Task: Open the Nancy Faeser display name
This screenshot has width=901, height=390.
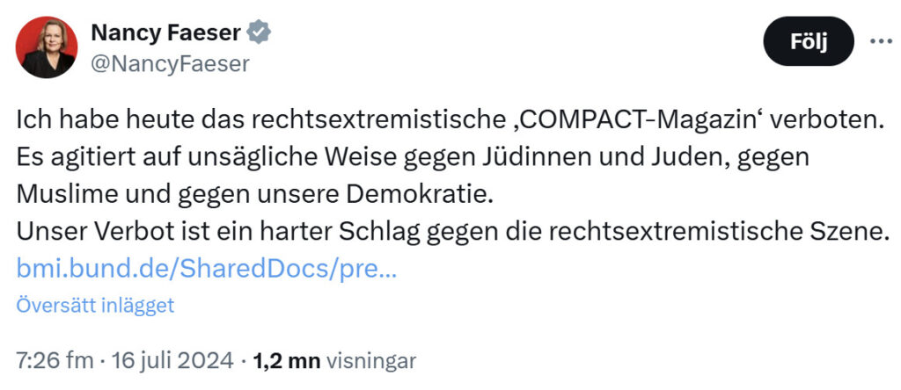Action: [x=165, y=32]
